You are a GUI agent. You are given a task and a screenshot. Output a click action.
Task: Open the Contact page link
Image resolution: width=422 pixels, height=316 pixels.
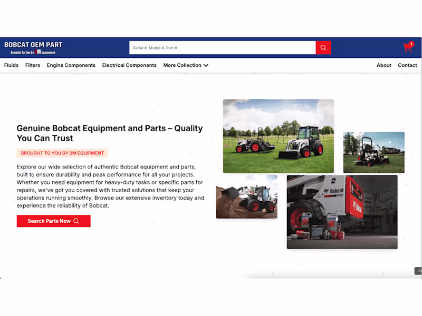click(407, 65)
